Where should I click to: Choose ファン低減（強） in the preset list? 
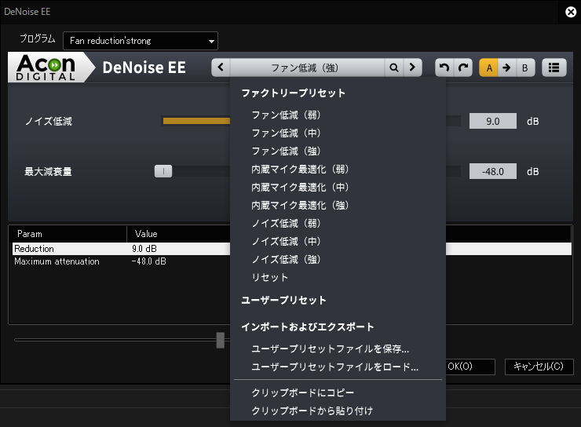(286, 151)
